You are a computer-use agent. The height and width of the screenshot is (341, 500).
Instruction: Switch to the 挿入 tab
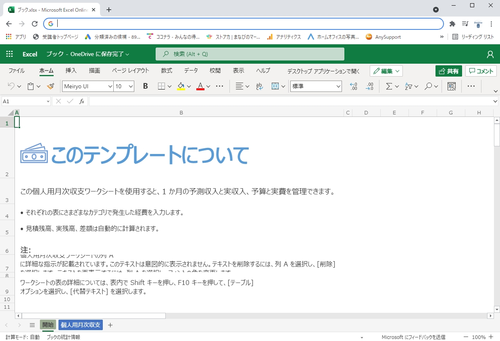tap(71, 71)
